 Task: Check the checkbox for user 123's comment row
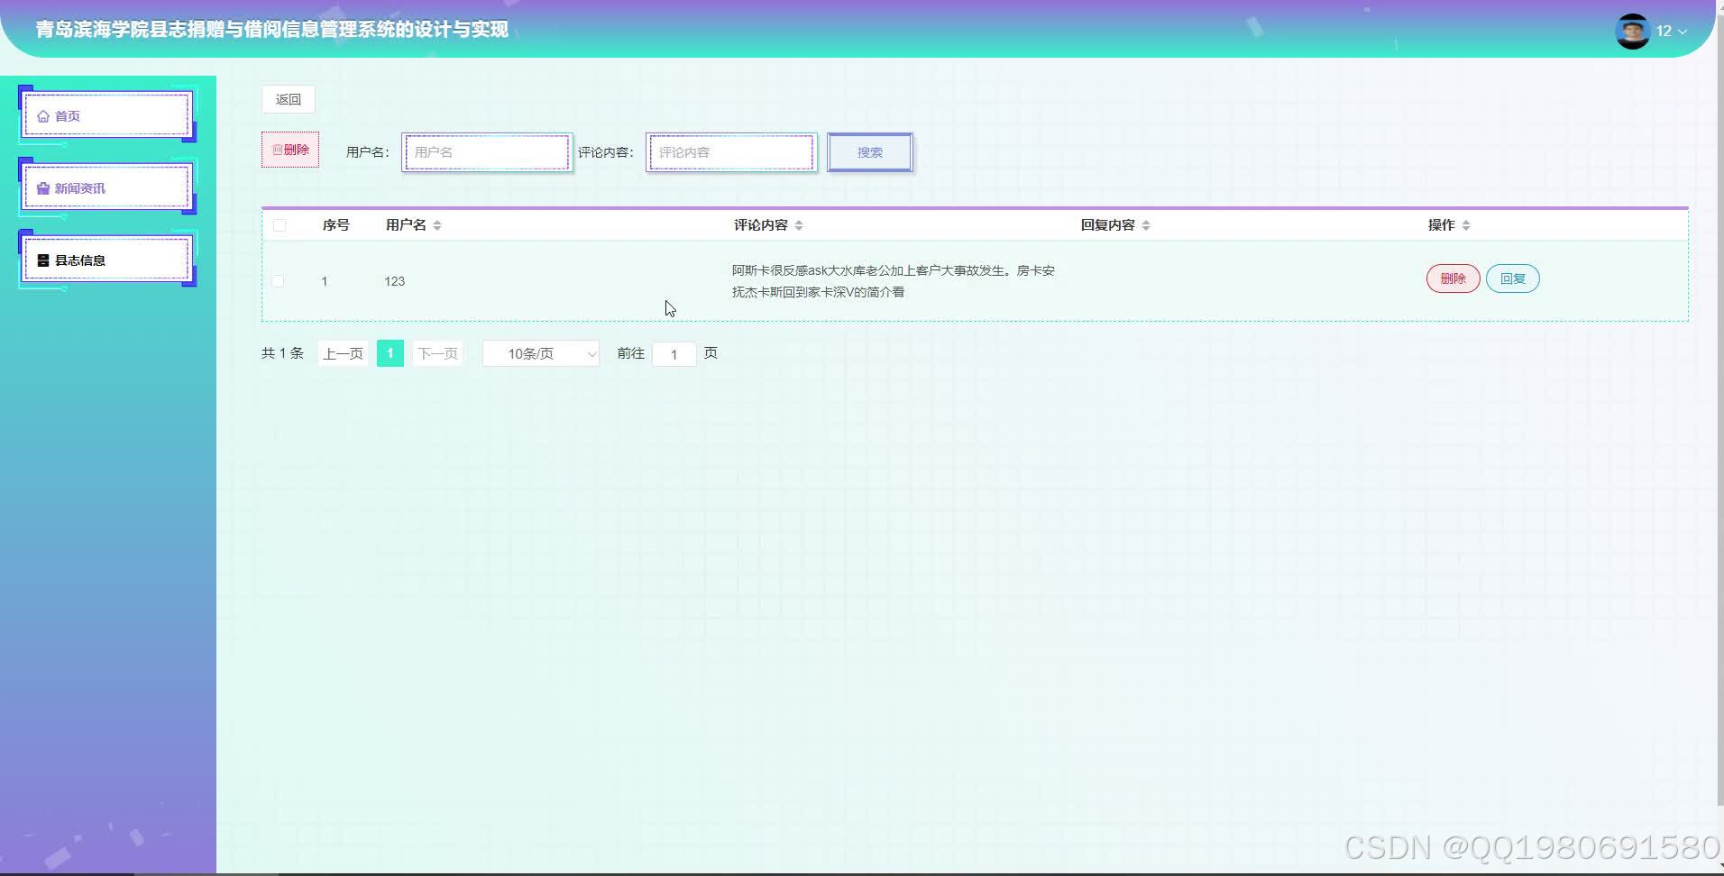[x=278, y=280]
